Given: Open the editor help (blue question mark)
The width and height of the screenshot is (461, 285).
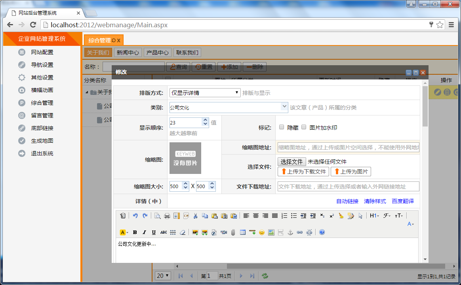Looking at the screenshot, I should pos(322,232).
